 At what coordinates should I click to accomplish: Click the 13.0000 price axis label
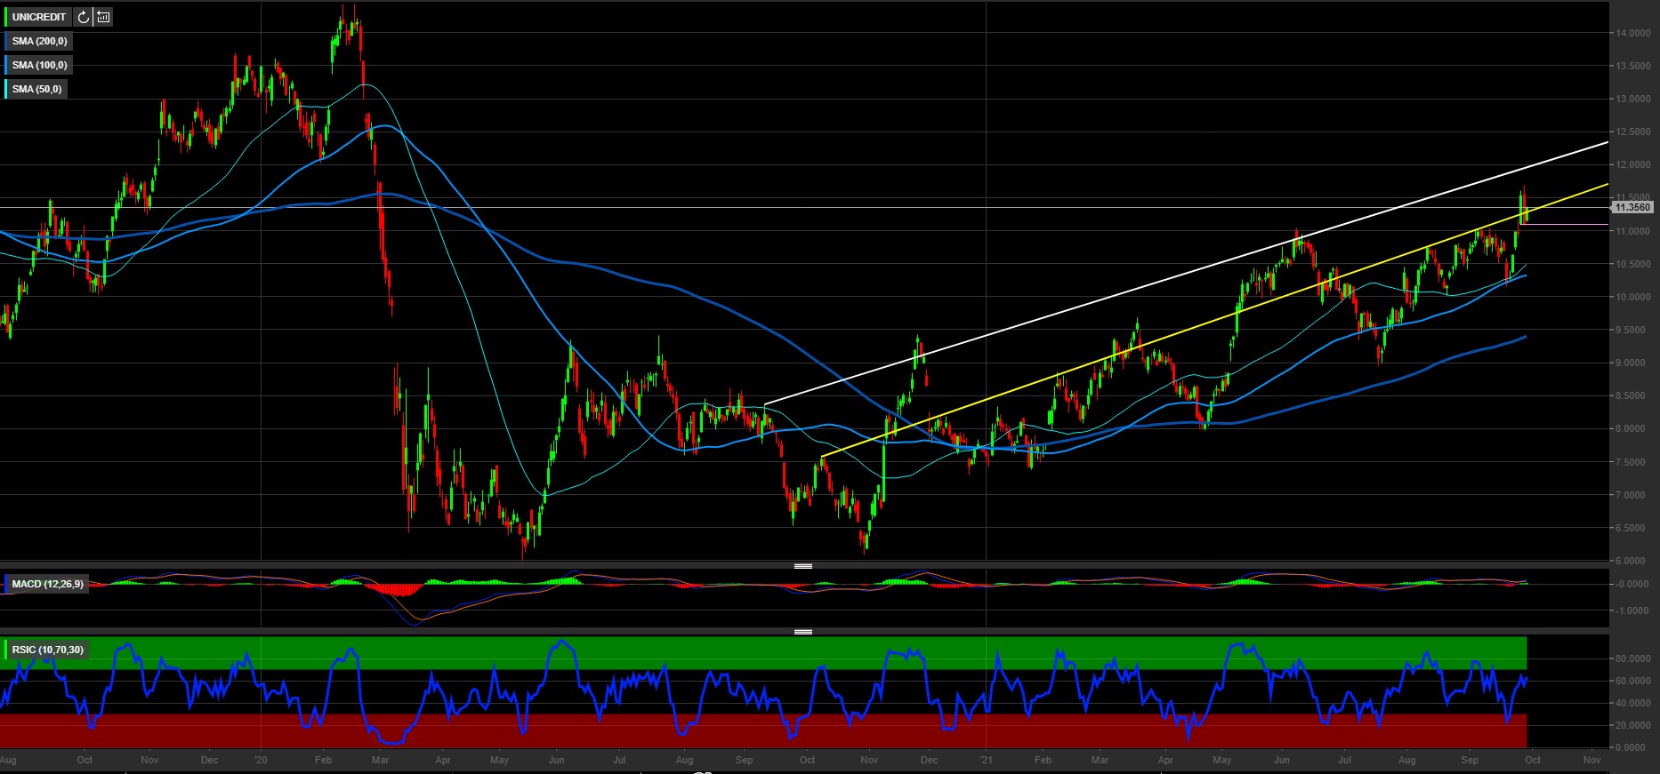coord(1633,99)
